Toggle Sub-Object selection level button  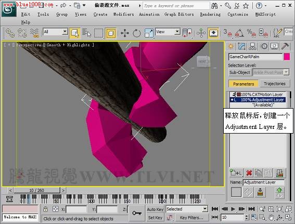240,72
